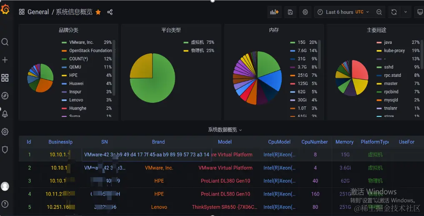Screen dimensions: 424x216
Task: Sort table by Memory column header
Action: tap(344, 142)
